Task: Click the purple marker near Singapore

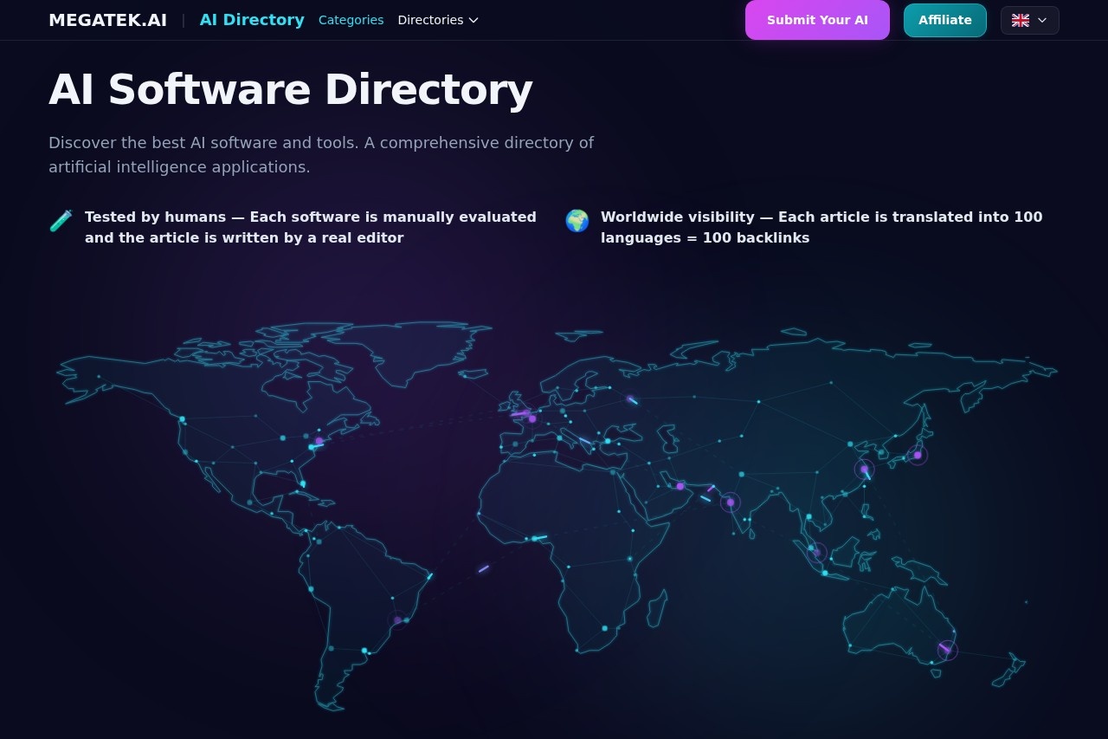Action: pyautogui.click(x=816, y=552)
